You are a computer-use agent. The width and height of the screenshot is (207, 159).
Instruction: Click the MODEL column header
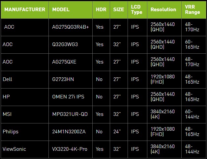click(x=61, y=10)
